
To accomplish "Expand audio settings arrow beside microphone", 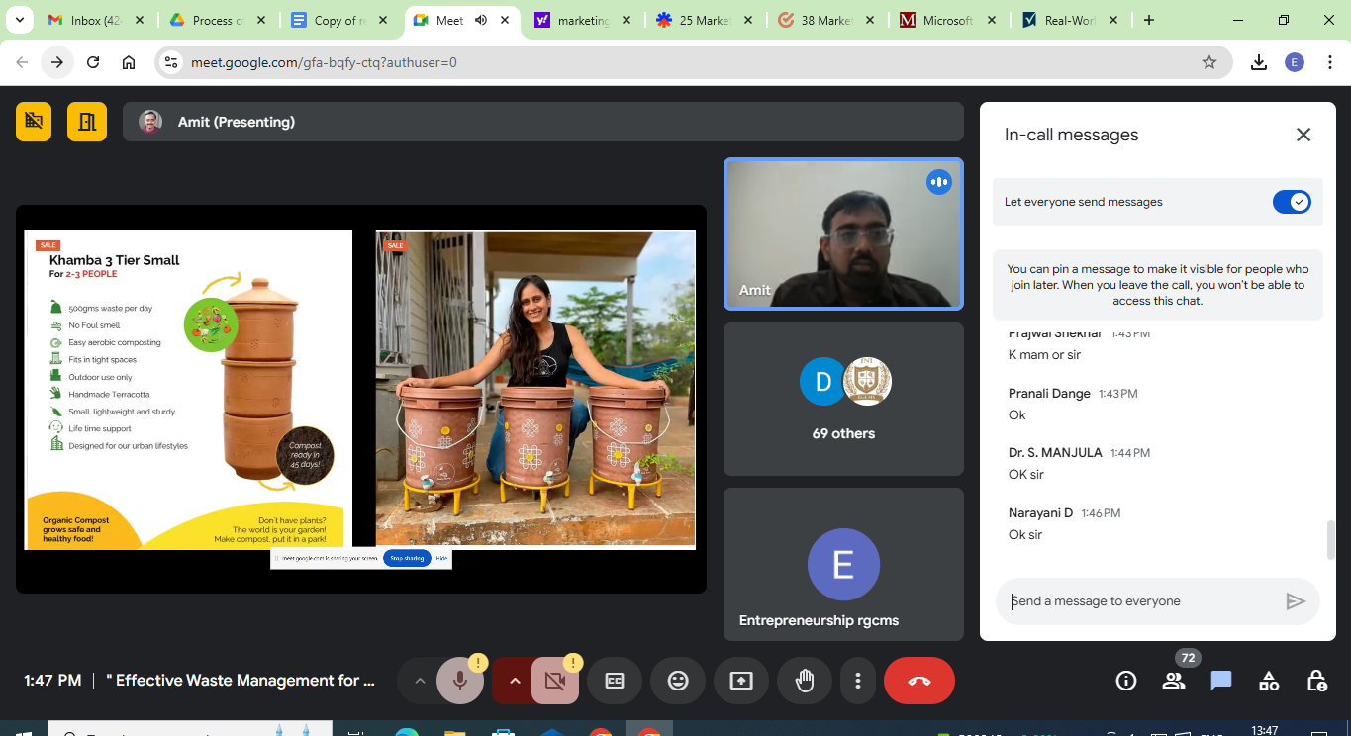I will [x=420, y=681].
